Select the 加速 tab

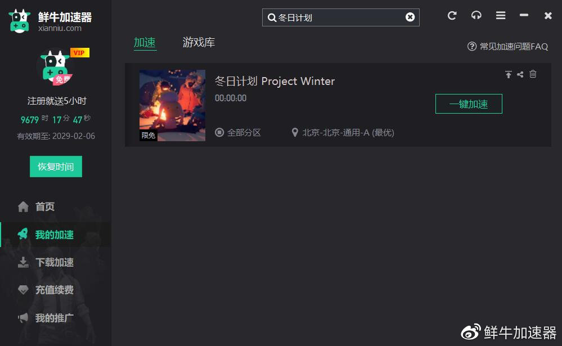pos(145,42)
